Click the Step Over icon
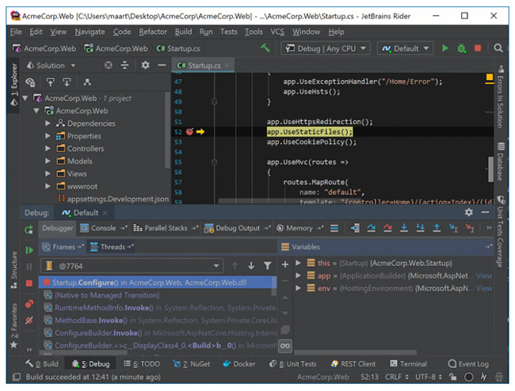The height and width of the screenshot is (391, 515). click(x=372, y=228)
